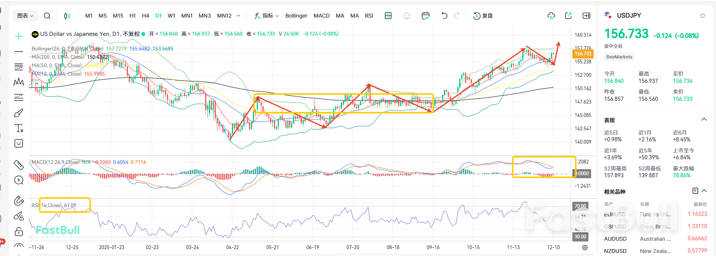Viewport: 716px width, 256px height.
Task: Click the zoom-in magnifier tool
Action: coord(18,180)
